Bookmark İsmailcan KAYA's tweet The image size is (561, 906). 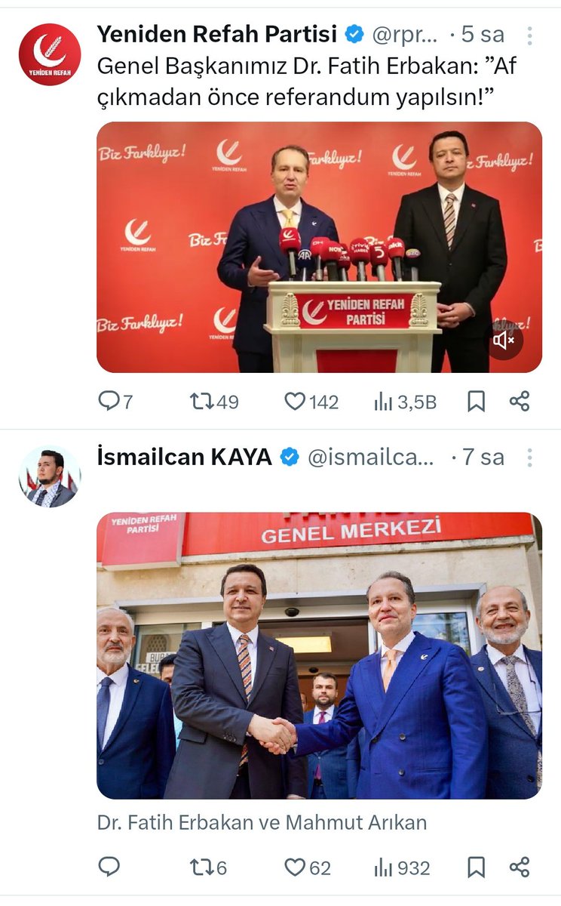476,867
